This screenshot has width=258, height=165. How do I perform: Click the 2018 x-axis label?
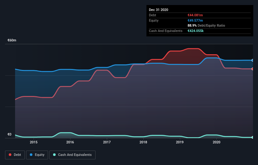pos(143,142)
